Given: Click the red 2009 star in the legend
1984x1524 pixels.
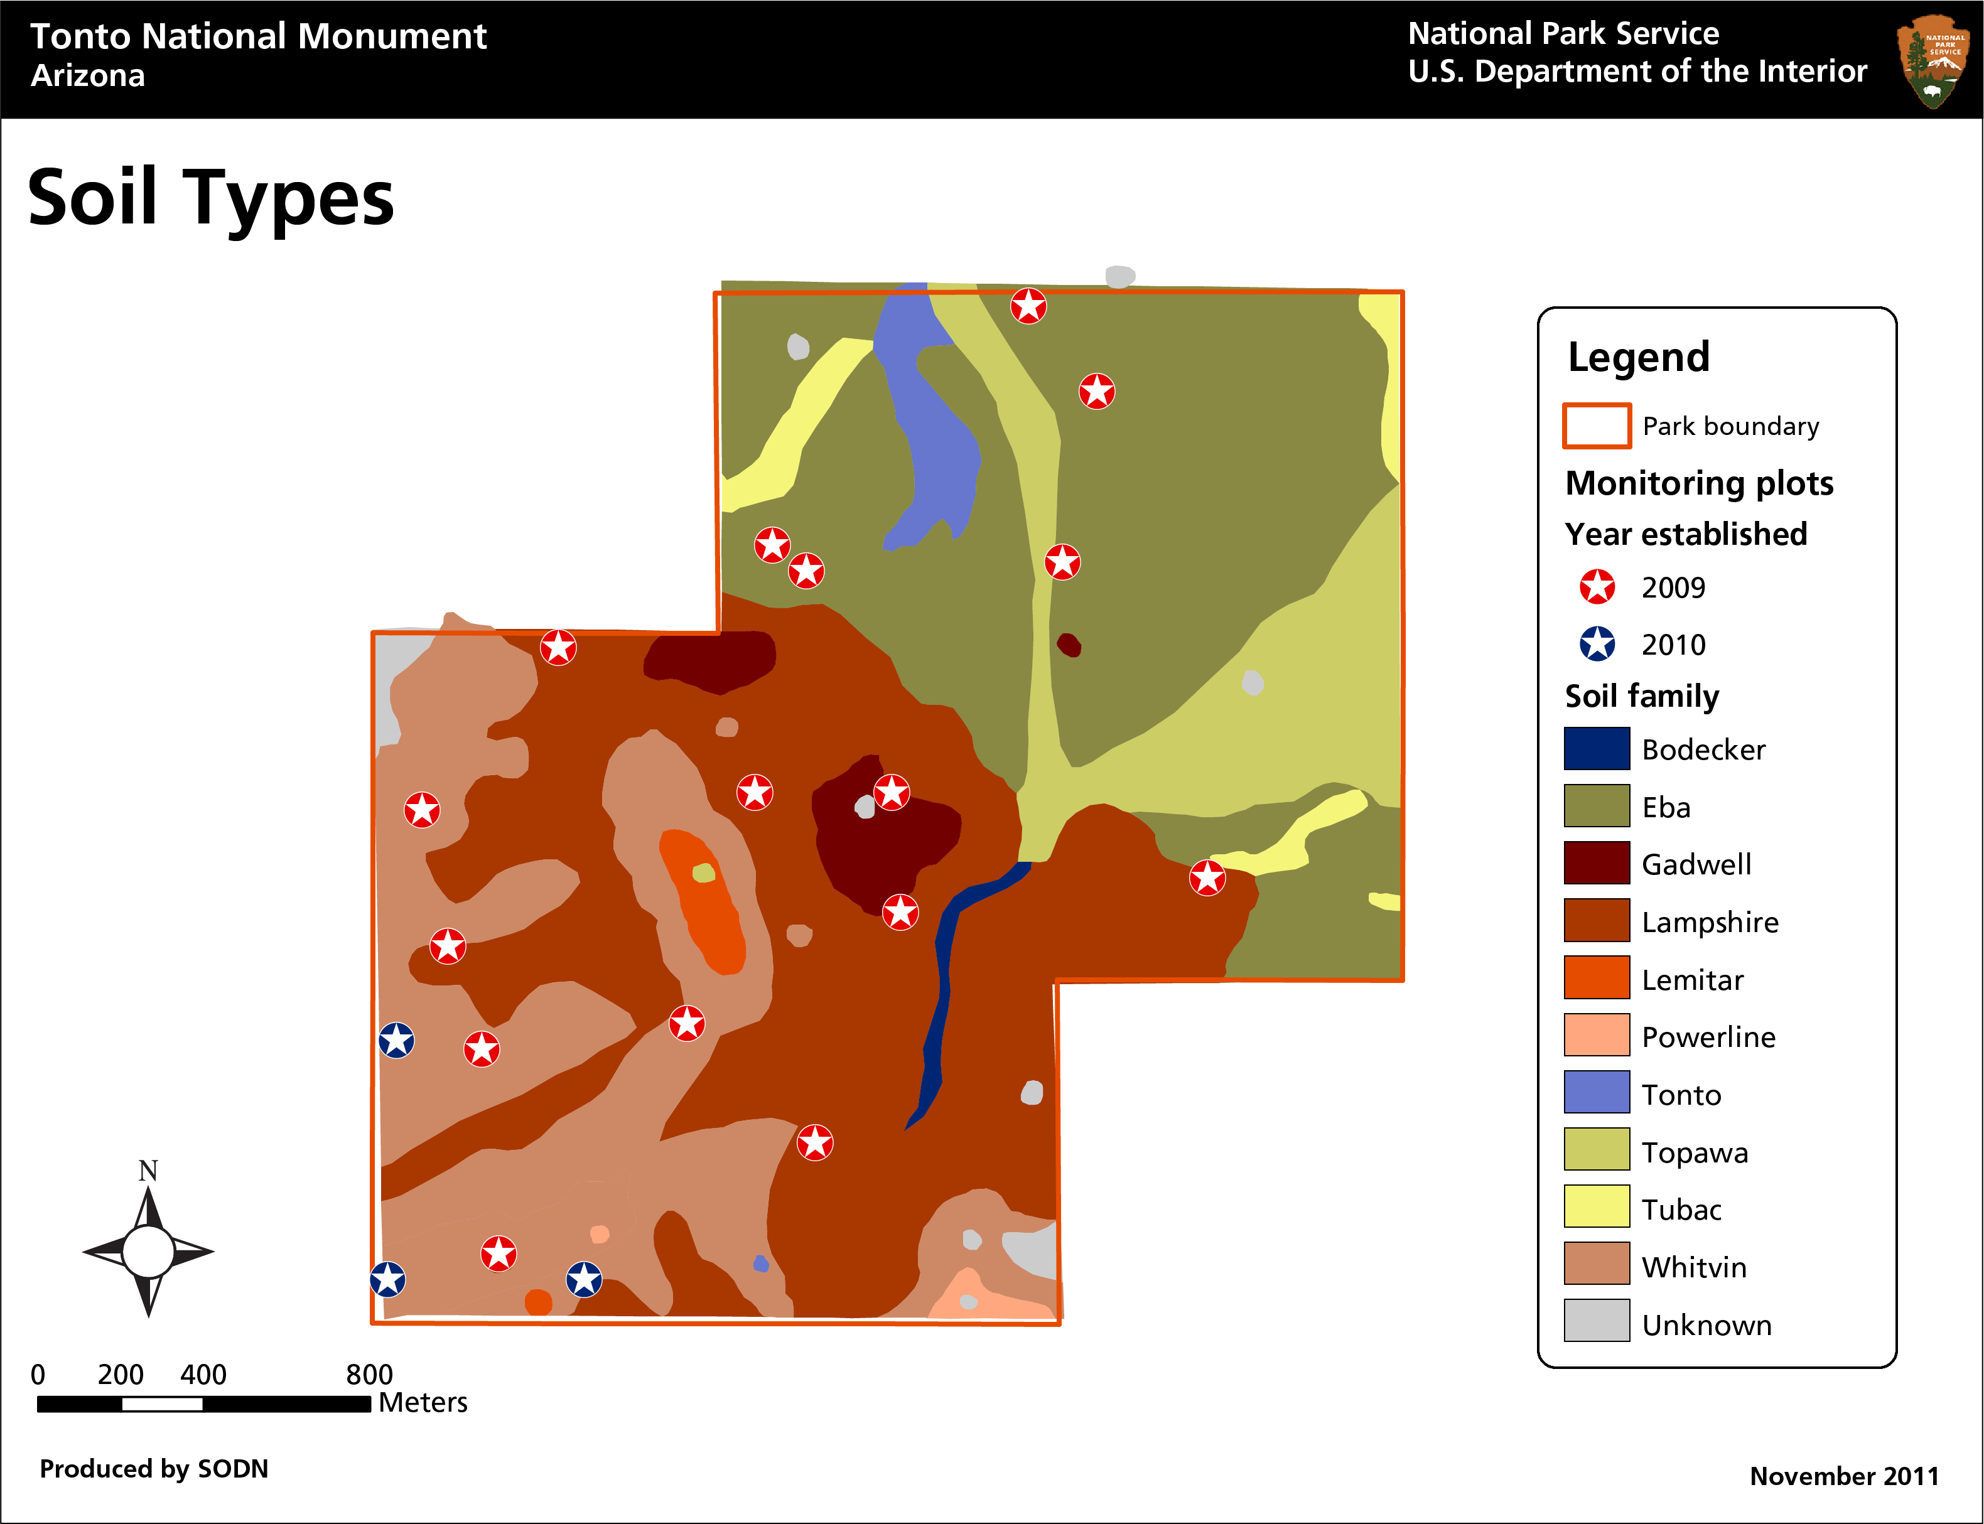Looking at the screenshot, I should [x=1597, y=587].
